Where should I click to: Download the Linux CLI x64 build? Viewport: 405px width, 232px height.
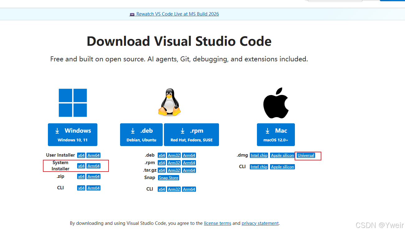pos(162,189)
